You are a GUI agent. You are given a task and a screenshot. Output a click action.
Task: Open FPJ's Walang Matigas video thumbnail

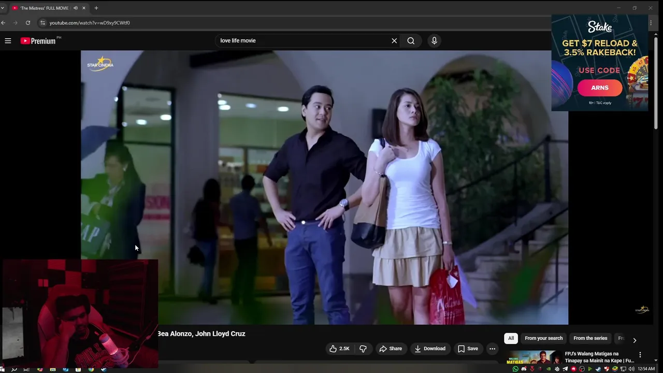533,357
